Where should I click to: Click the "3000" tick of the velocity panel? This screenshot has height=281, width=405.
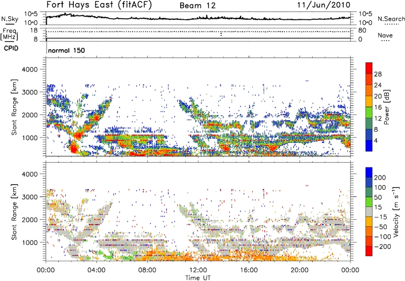(29, 197)
